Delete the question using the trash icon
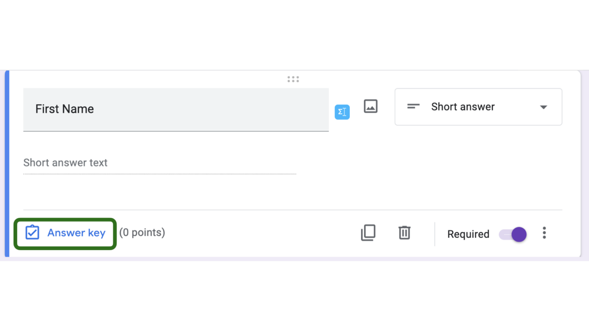The width and height of the screenshot is (589, 331). [404, 233]
